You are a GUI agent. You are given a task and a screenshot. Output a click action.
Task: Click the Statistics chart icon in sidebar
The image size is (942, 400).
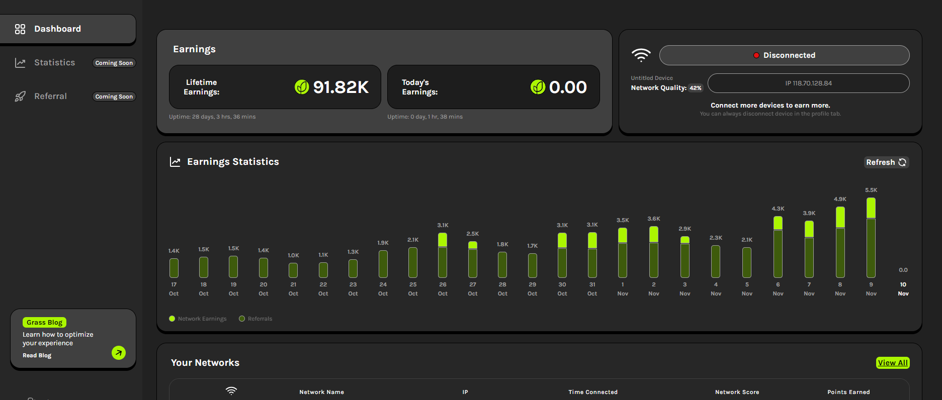(x=20, y=63)
